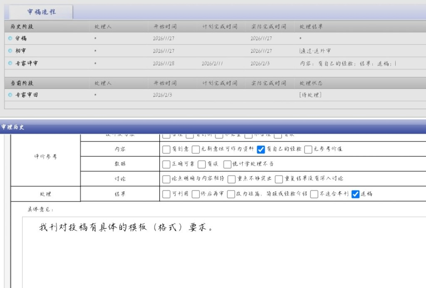Tick 无新意但可作为资料 checkbox
This screenshot has height=288, width=426.
(x=196, y=149)
